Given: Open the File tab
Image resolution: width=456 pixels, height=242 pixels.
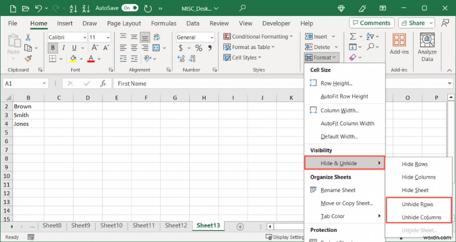Looking at the screenshot, I should pos(13,23).
